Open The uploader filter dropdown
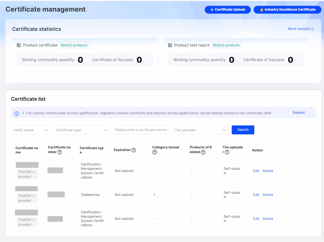 coord(200,130)
